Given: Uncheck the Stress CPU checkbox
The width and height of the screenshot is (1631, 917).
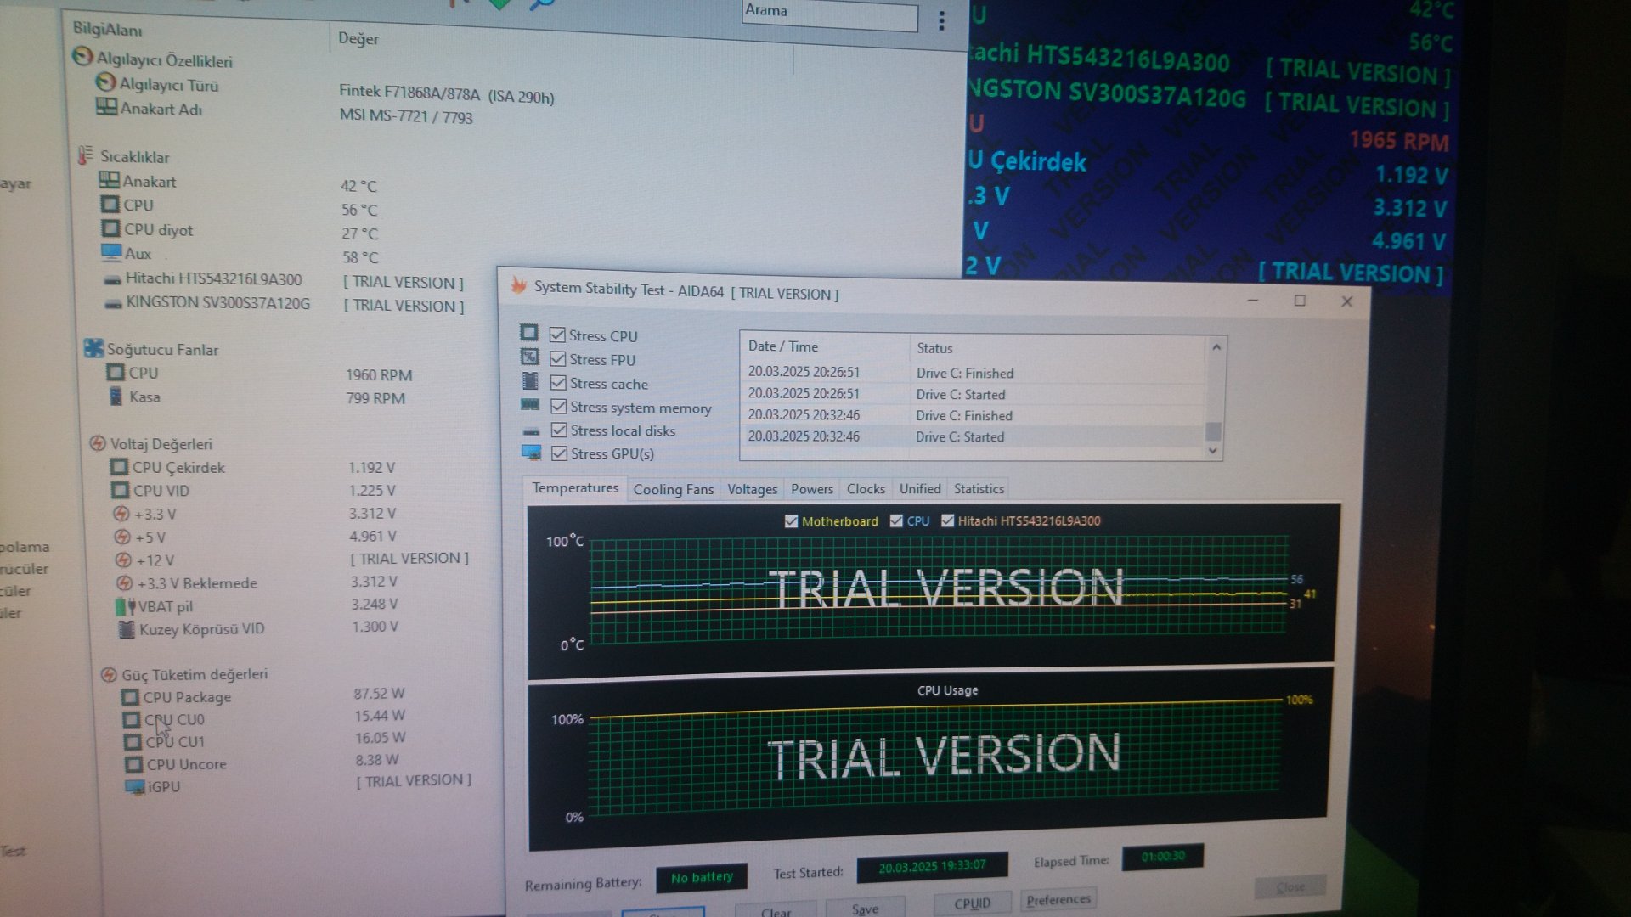Looking at the screenshot, I should [557, 335].
